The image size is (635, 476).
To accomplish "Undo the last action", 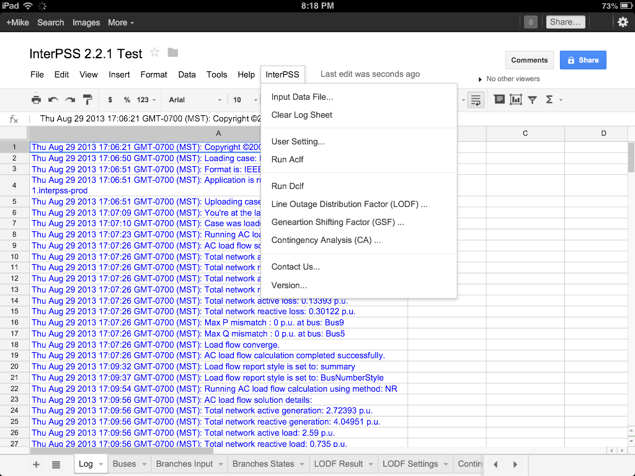I will 53,100.
